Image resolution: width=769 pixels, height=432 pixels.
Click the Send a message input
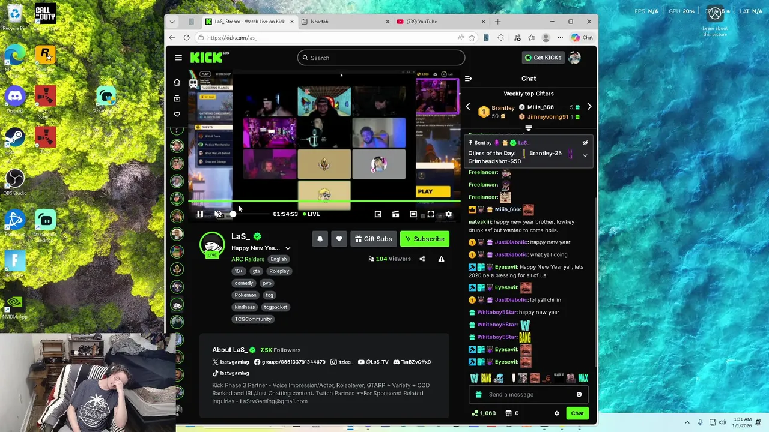(x=527, y=395)
